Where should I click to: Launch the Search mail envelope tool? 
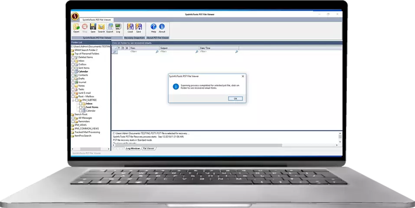tap(101, 27)
